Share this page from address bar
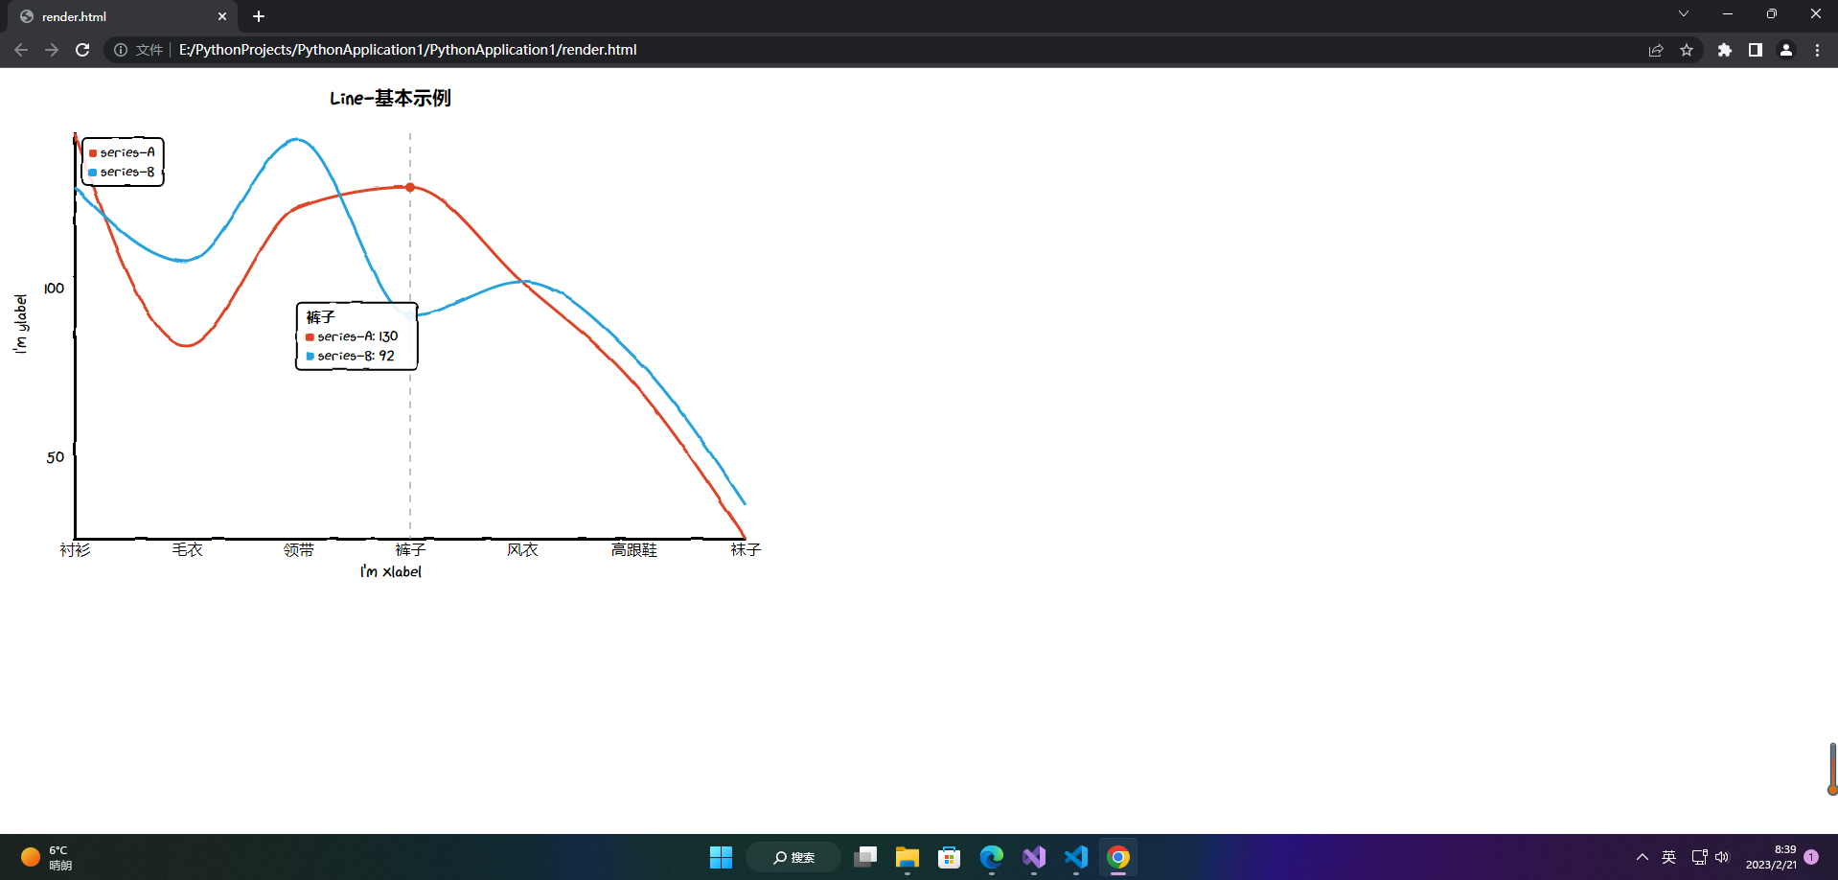This screenshot has height=880, width=1838. 1656,50
